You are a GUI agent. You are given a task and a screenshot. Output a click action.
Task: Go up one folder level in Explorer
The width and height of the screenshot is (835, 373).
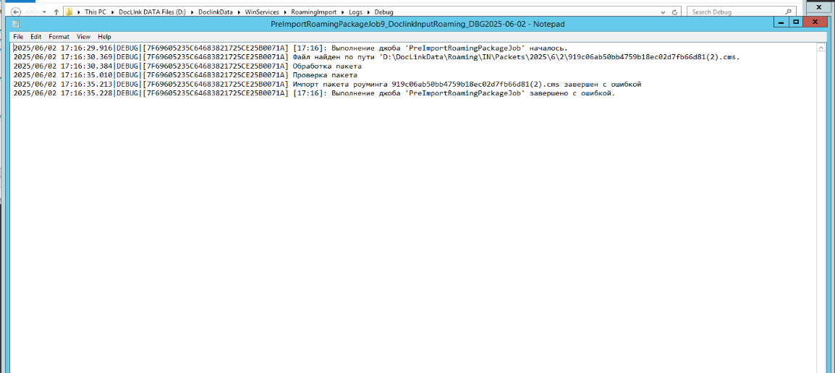(x=56, y=12)
